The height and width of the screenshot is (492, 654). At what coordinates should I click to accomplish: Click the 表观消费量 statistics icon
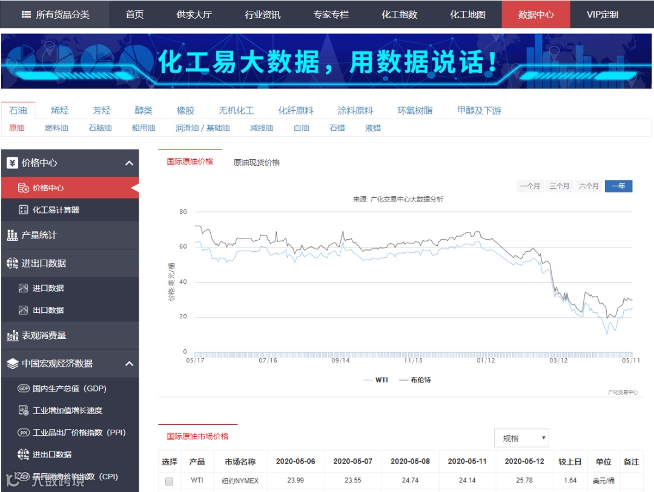pos(13,336)
